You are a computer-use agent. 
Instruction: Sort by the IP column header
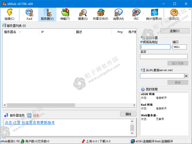click(x=57, y=32)
